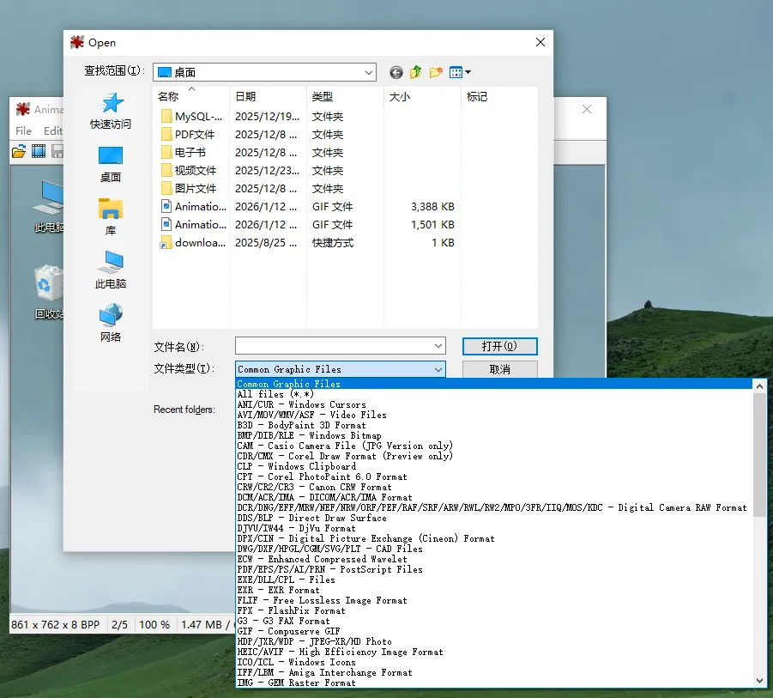Click 图片文件 folder icon

[166, 188]
